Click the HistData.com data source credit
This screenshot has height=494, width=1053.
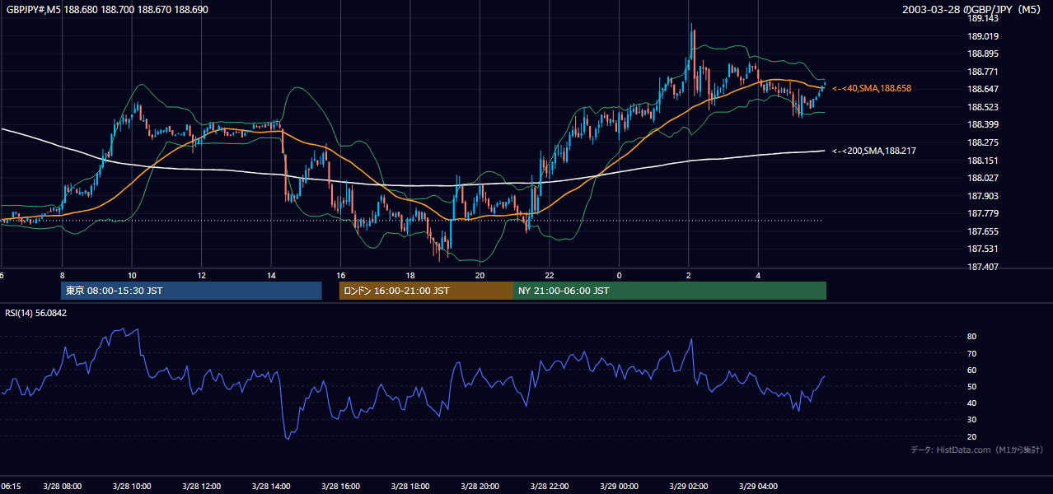click(977, 450)
